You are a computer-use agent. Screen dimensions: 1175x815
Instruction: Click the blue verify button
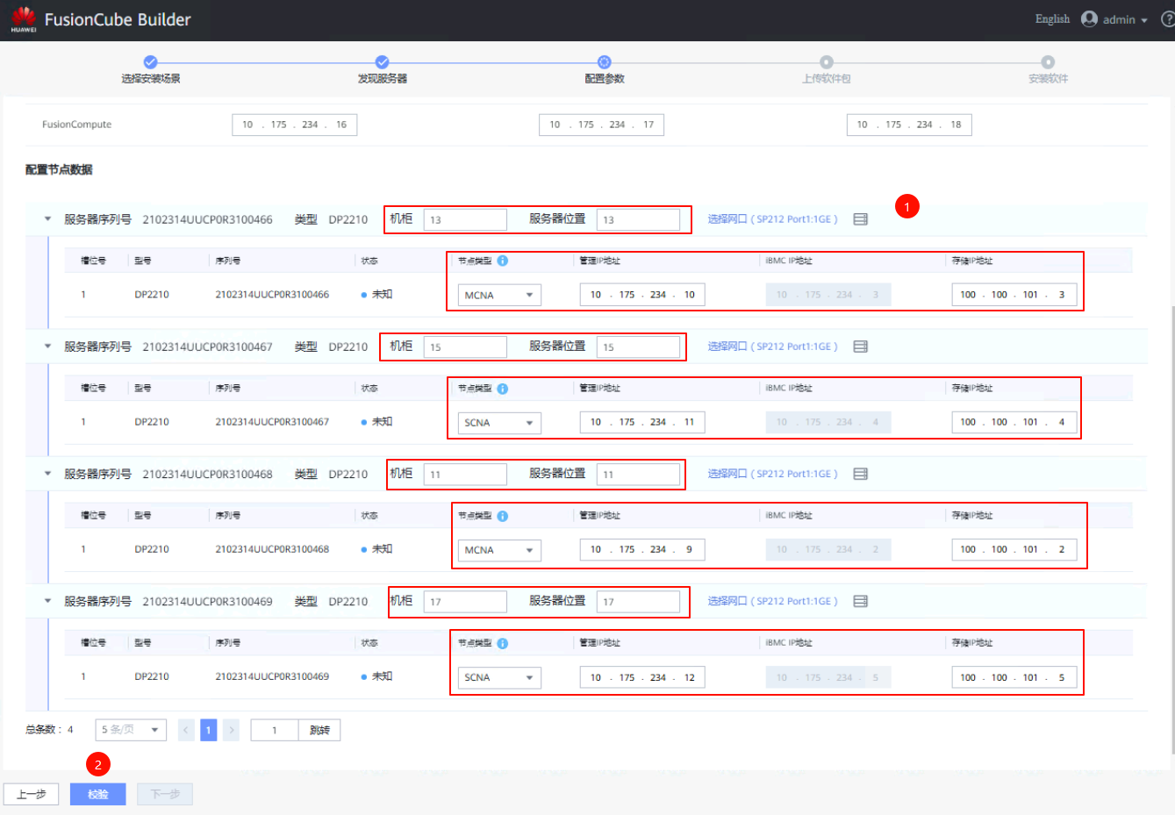click(x=97, y=794)
